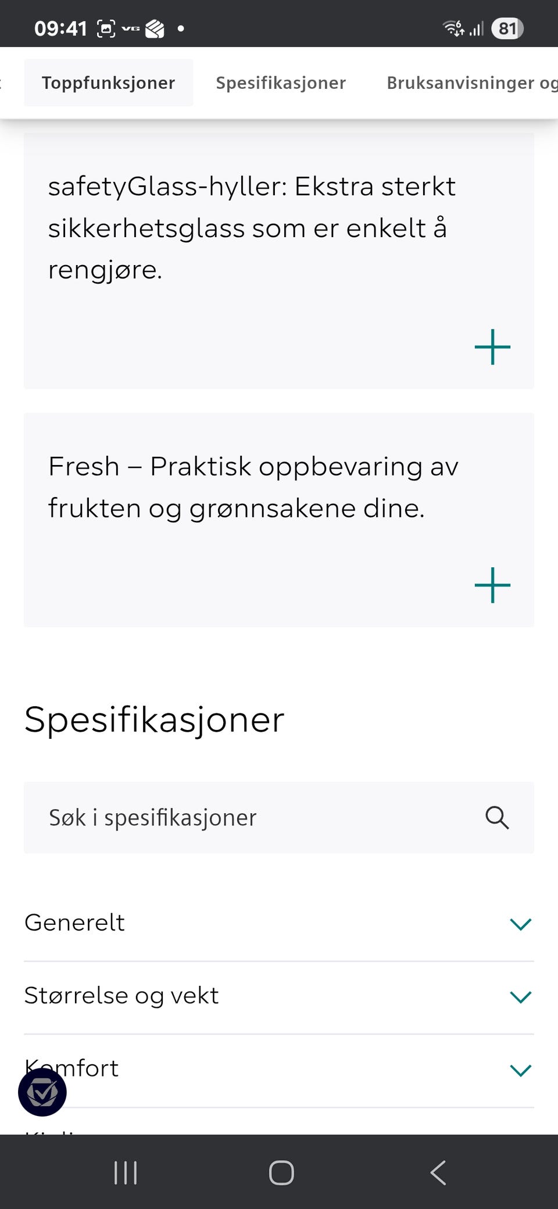
Task: Expand the Generelt section chevron
Action: (521, 924)
